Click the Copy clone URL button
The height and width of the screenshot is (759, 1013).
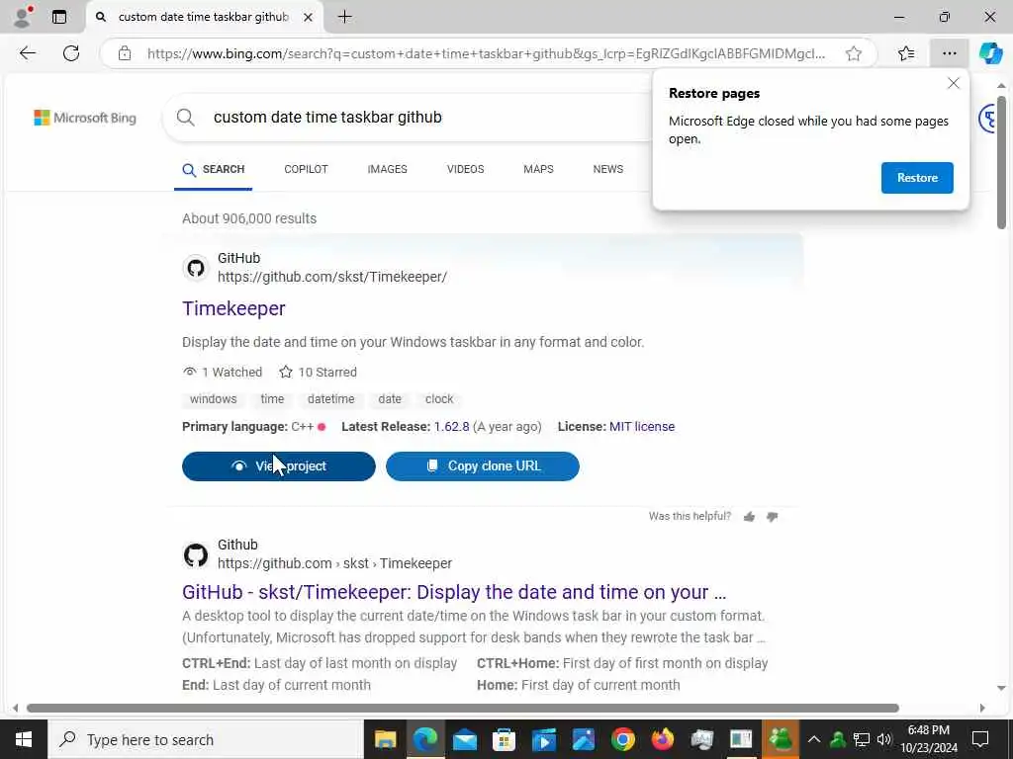pyautogui.click(x=483, y=466)
